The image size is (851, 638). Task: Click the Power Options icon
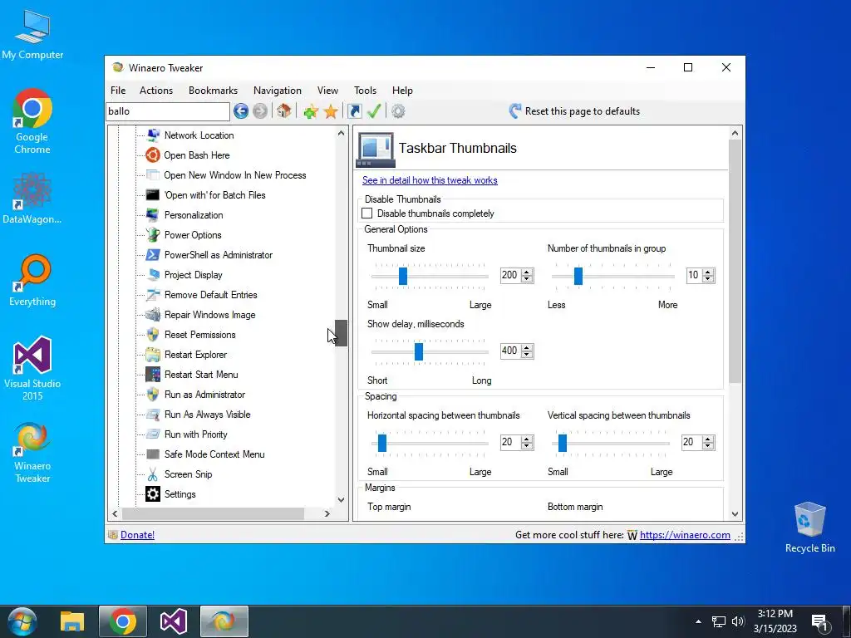point(153,235)
